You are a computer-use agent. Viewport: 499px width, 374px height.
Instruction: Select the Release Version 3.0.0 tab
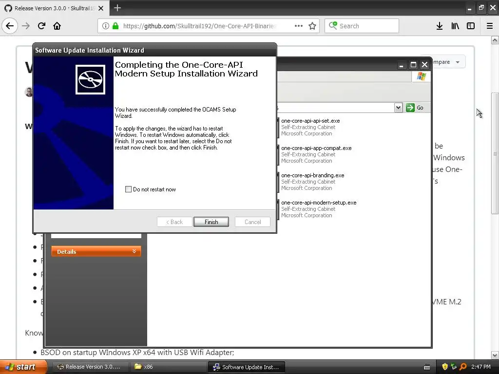click(54, 8)
